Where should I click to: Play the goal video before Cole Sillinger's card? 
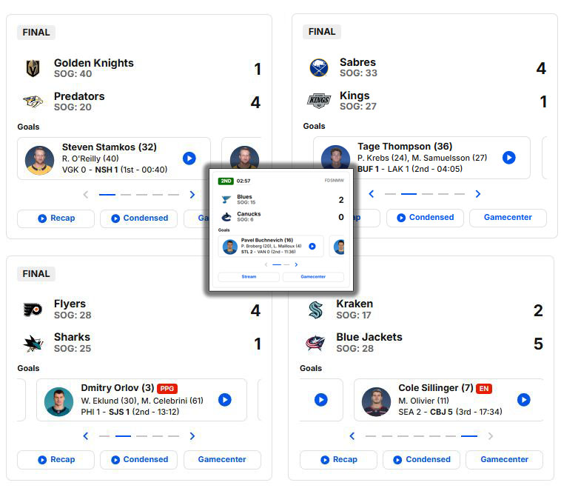[321, 400]
